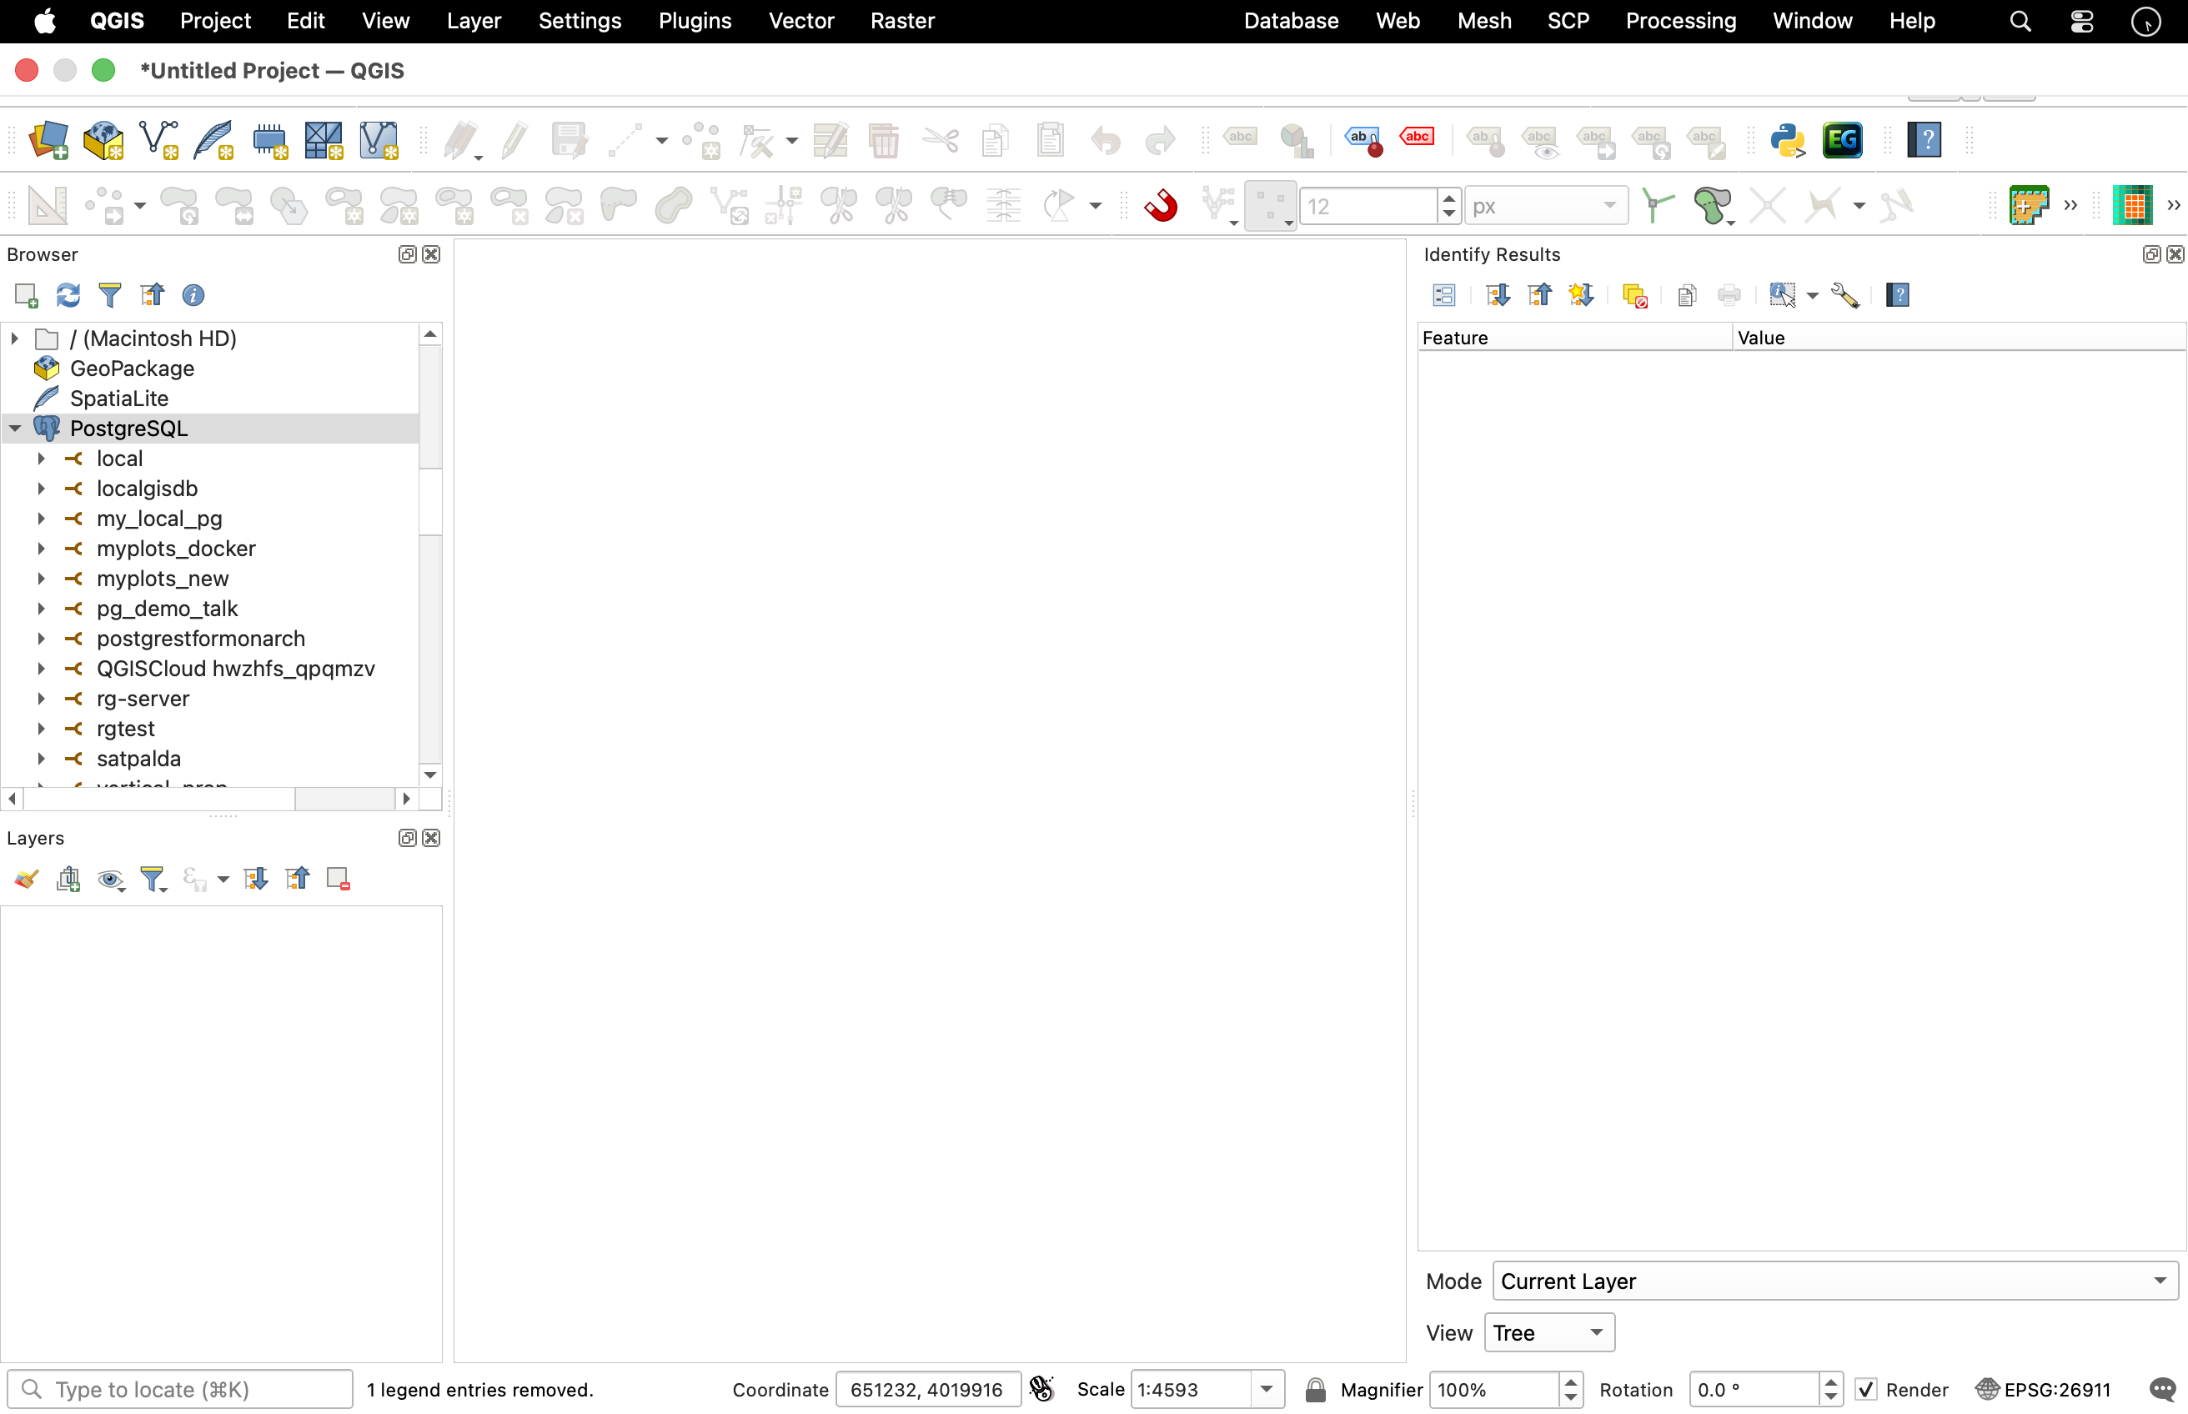Viewport: 2188px width, 1414px height.
Task: Select satpalda connection row
Action: (x=138, y=759)
